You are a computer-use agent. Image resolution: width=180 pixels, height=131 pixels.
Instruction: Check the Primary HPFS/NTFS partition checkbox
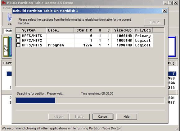[x=18, y=36]
